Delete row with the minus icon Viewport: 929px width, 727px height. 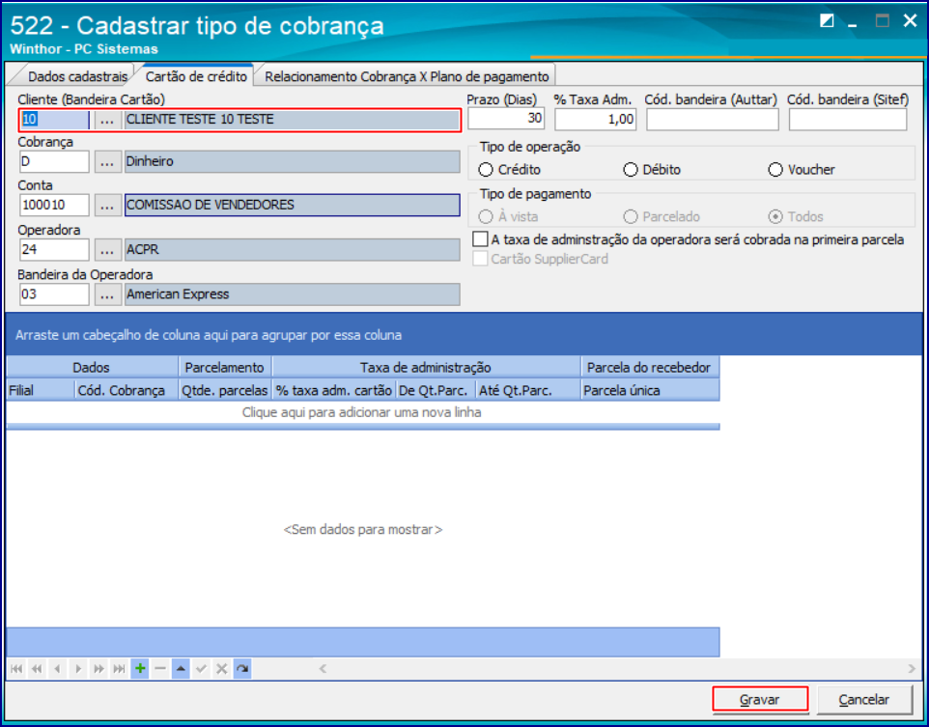160,669
